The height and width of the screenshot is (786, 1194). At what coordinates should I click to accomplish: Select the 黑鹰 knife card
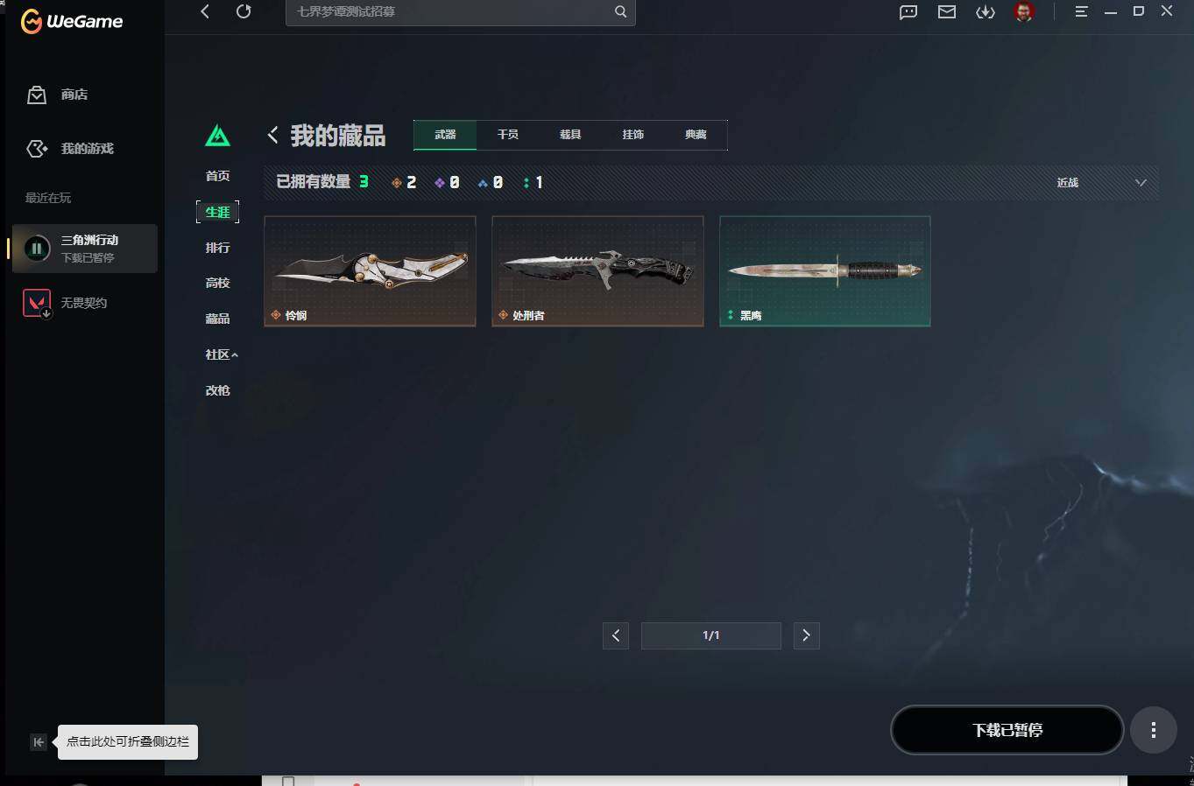825,271
